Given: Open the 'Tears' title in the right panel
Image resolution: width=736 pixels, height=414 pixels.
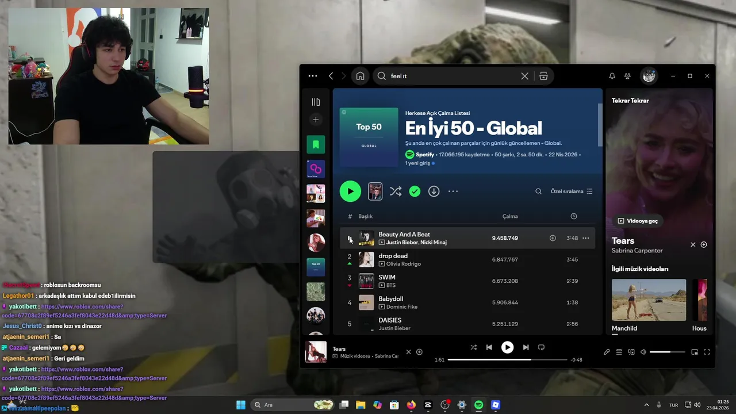Looking at the screenshot, I should click(x=623, y=241).
